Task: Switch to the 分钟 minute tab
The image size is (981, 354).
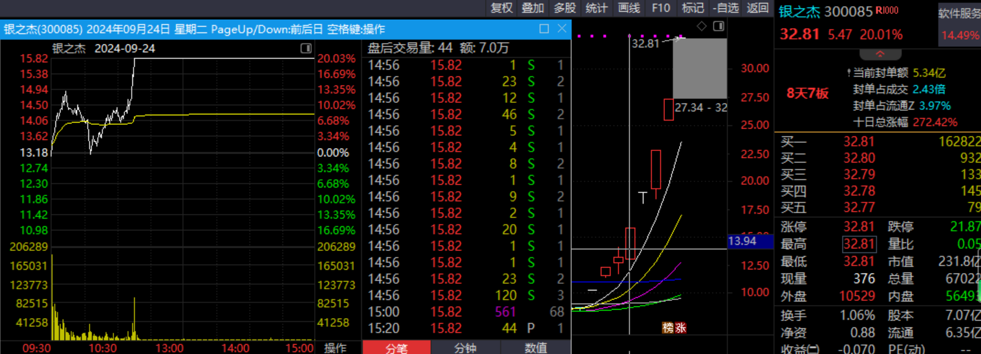Action: click(465, 347)
